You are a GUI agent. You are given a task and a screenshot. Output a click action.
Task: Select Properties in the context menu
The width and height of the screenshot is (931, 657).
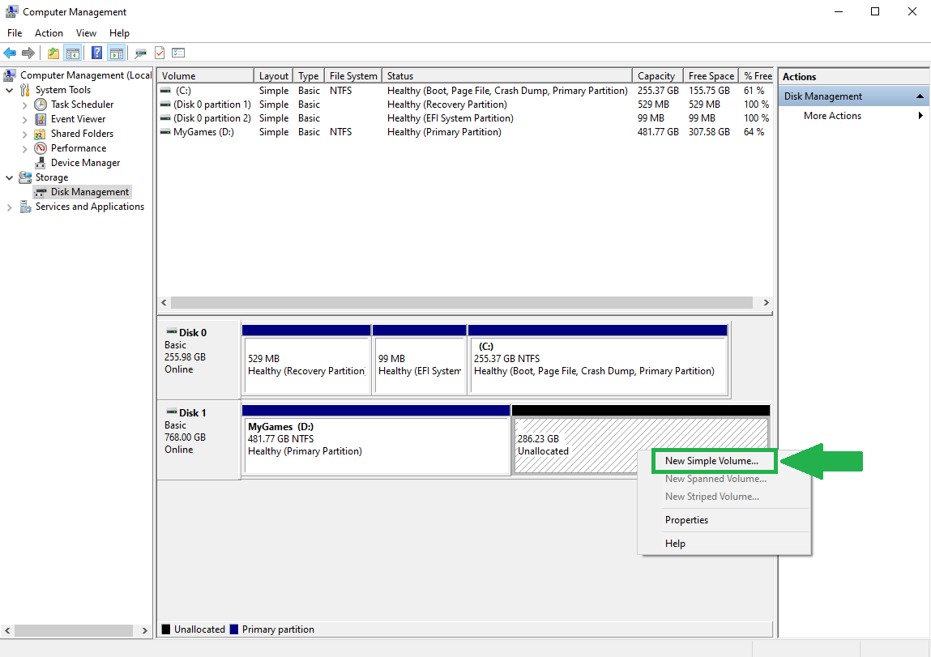(x=686, y=520)
